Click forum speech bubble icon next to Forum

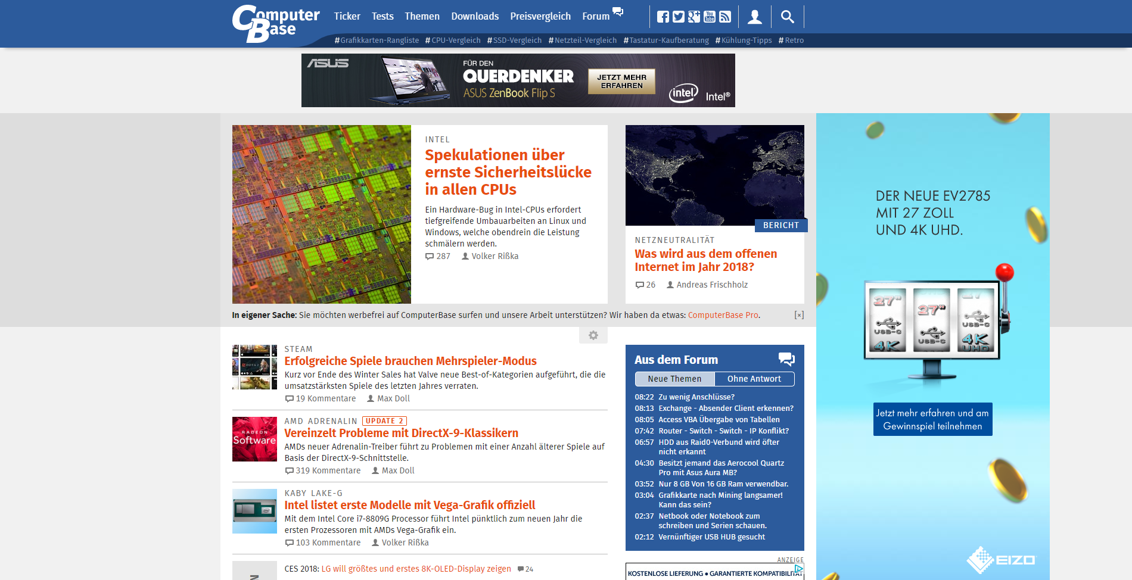pos(618,11)
